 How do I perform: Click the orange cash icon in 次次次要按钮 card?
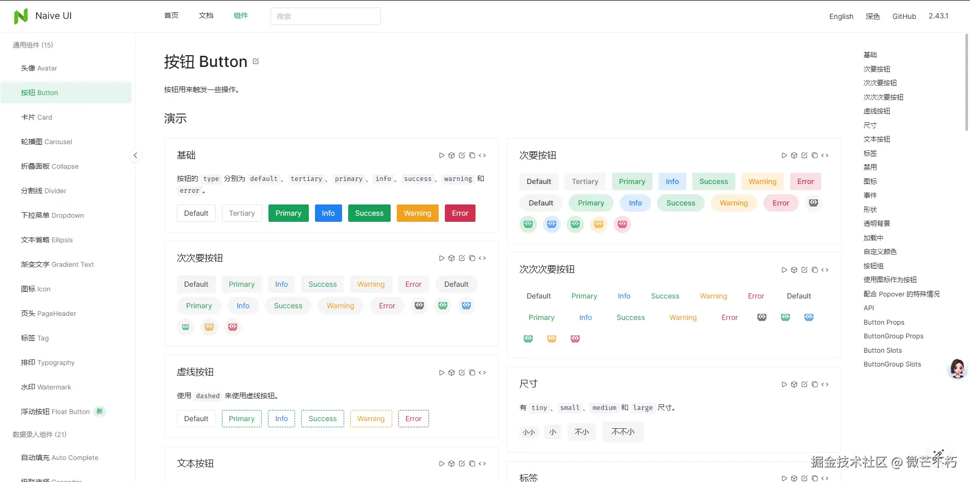coord(552,339)
